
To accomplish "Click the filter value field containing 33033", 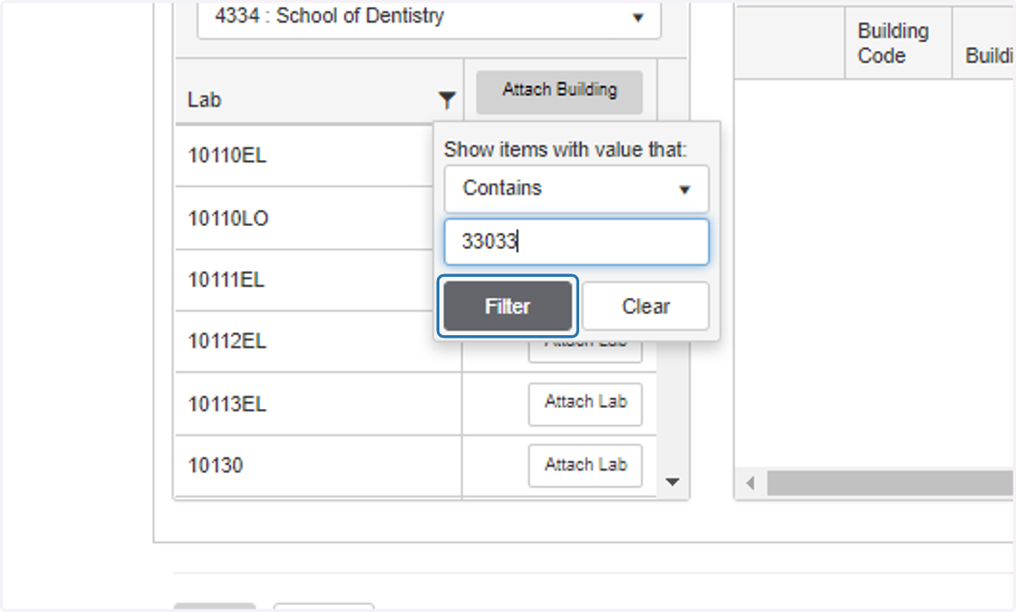I will click(577, 242).
